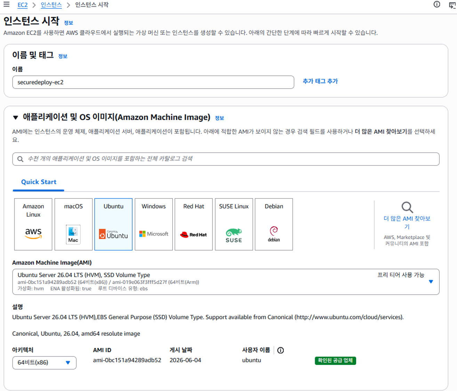Open the CloudShell icon at top right

[452, 5]
